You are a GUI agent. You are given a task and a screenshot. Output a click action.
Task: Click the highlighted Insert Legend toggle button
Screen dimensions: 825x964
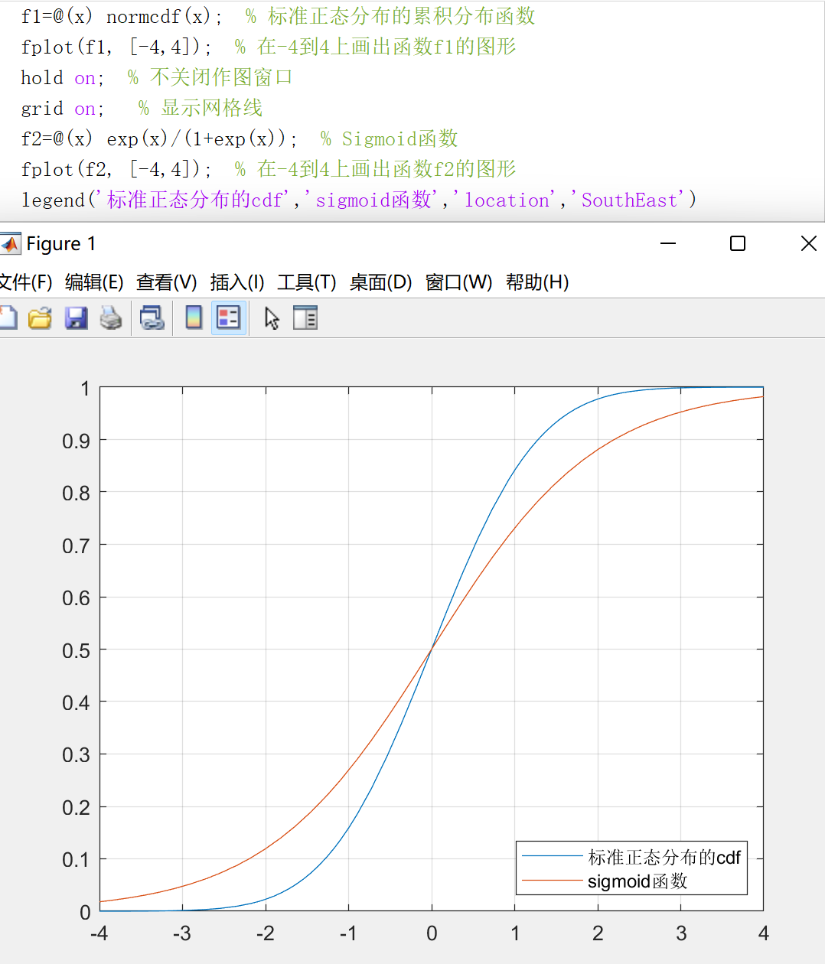coord(229,318)
